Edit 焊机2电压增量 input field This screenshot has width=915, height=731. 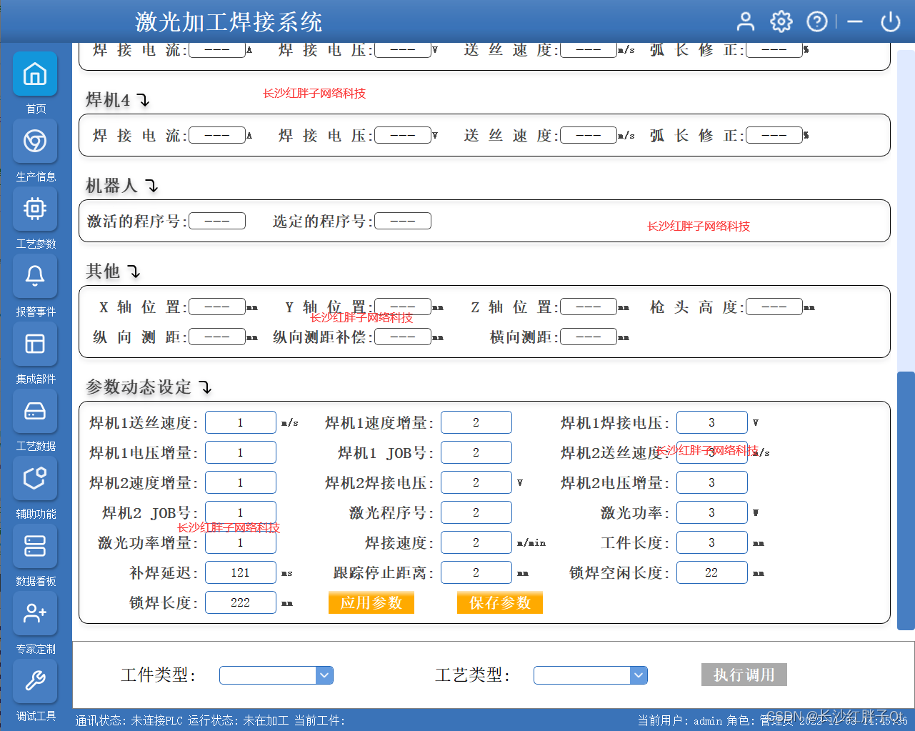[x=712, y=482]
